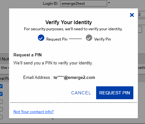
Task: Enable the first unchecked checkbox behind dialog
Action: click(1, 101)
